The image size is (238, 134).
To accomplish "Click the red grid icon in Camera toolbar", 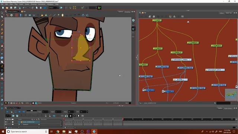I will click(16, 15).
